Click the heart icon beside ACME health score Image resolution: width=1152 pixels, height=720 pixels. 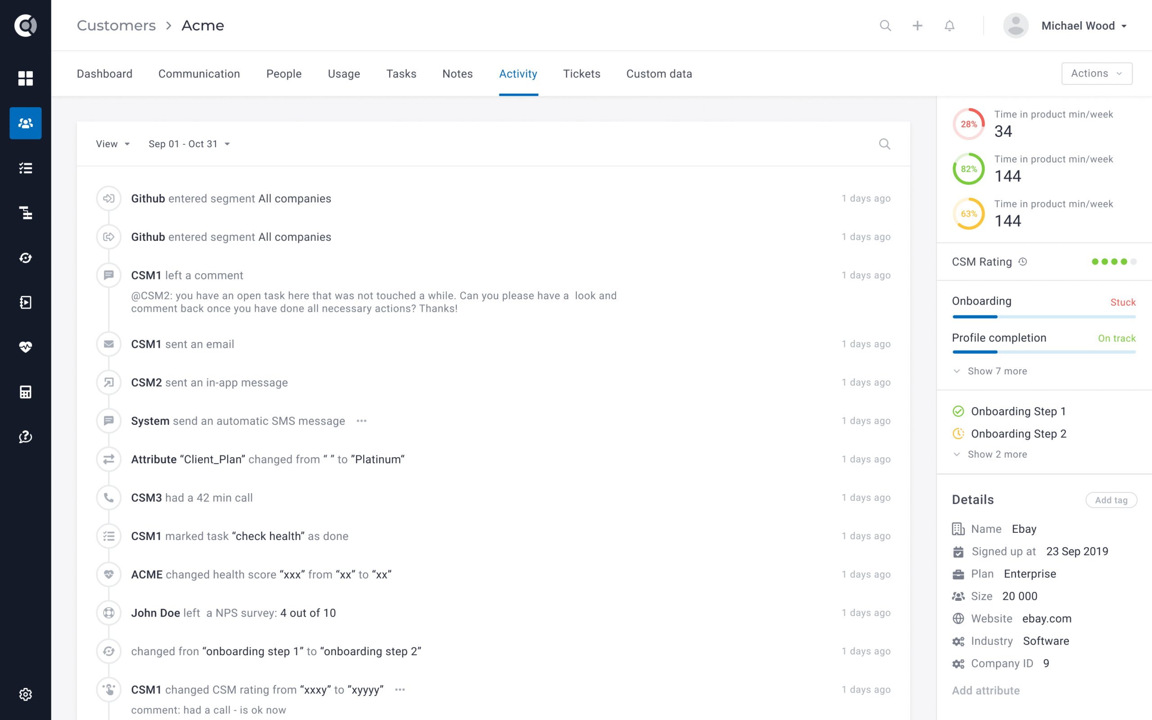pyautogui.click(x=108, y=574)
